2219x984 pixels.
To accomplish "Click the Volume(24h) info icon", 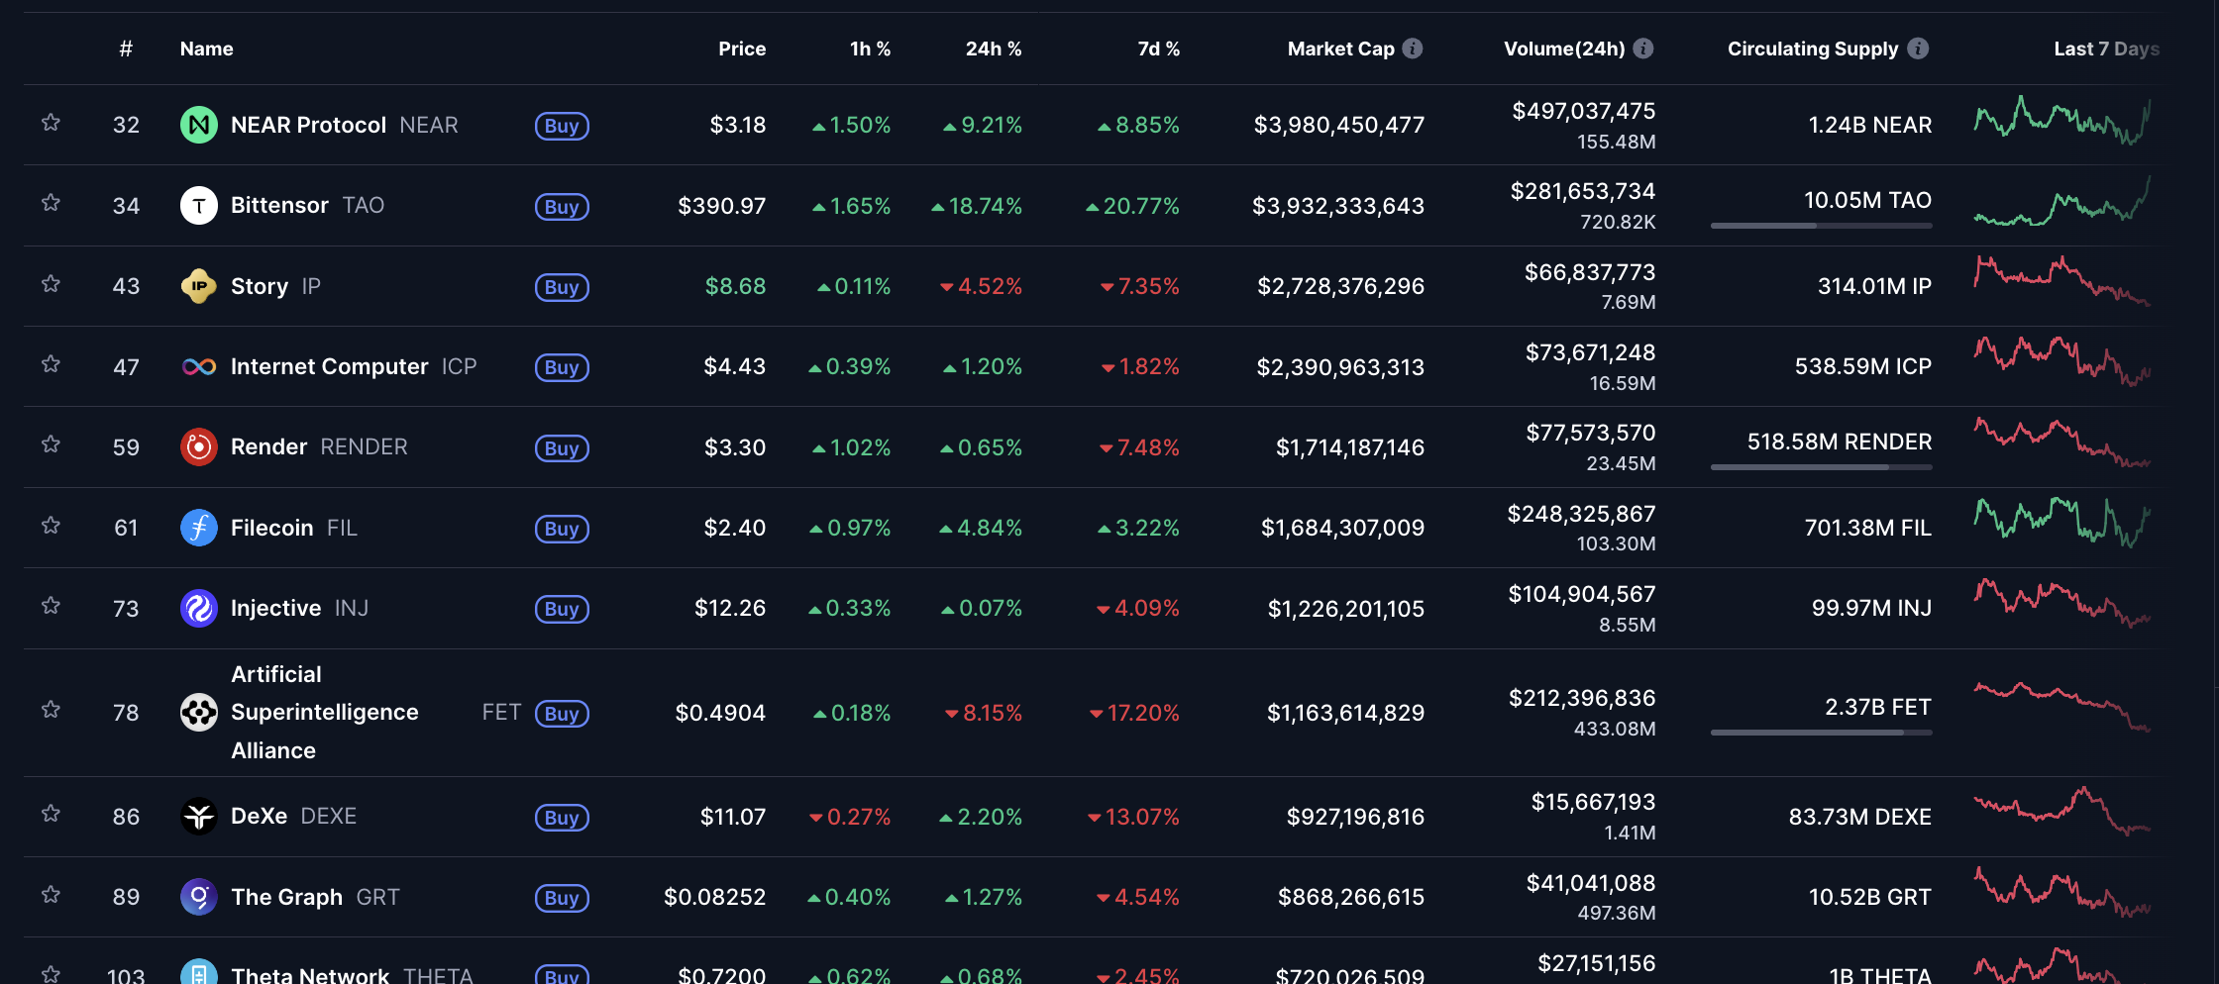I will tap(1643, 49).
